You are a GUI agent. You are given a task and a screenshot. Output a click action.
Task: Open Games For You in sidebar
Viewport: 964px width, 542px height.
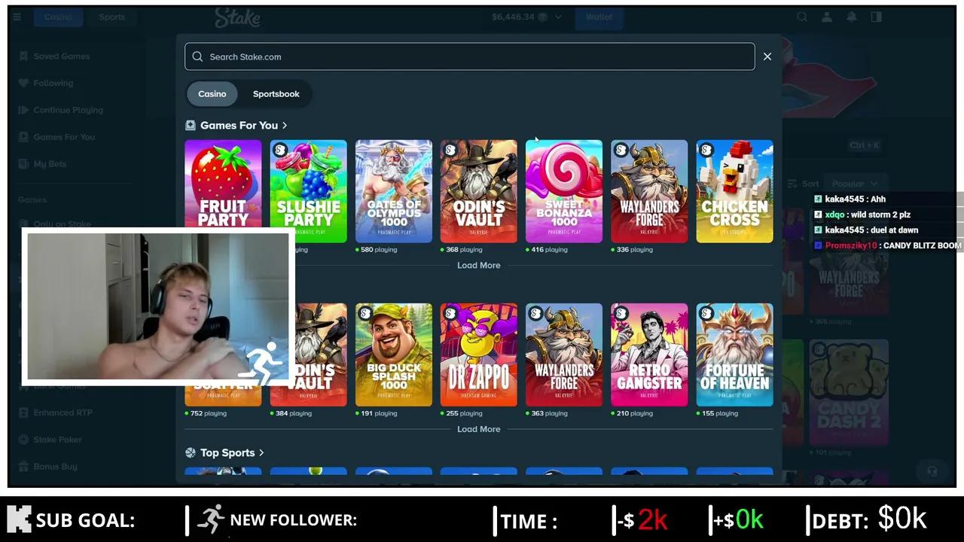click(x=63, y=137)
